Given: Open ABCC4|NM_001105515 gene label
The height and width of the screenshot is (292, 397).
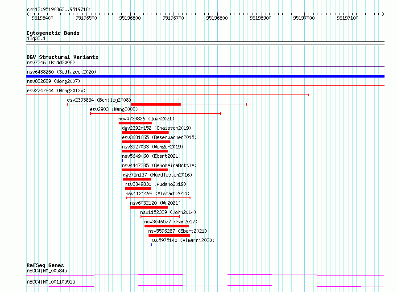Looking at the screenshot, I should pyautogui.click(x=51, y=282).
